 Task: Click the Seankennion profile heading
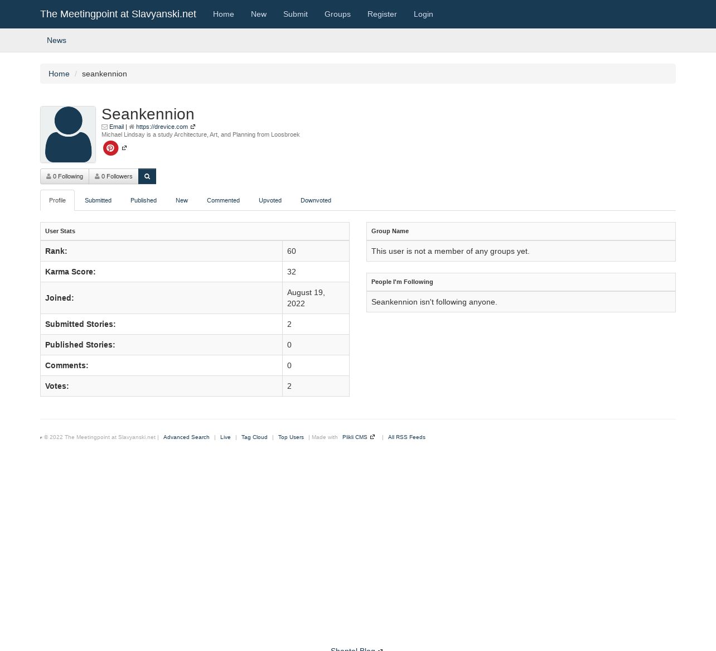(x=148, y=114)
